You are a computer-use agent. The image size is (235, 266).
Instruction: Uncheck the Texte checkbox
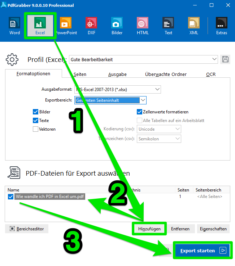pos(36,121)
